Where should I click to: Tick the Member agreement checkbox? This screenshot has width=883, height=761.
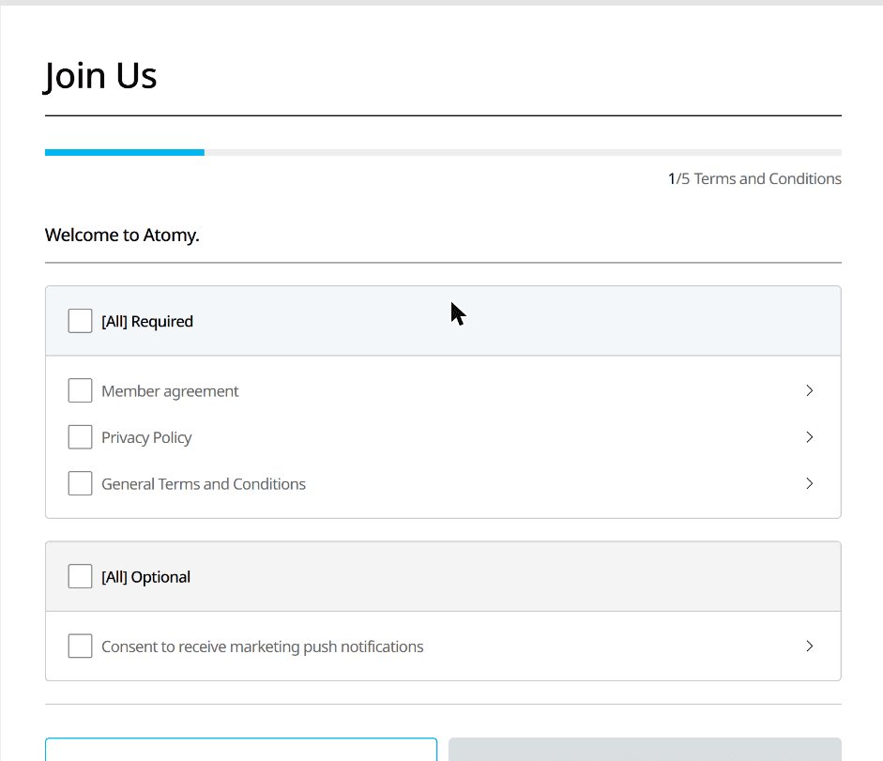(80, 390)
